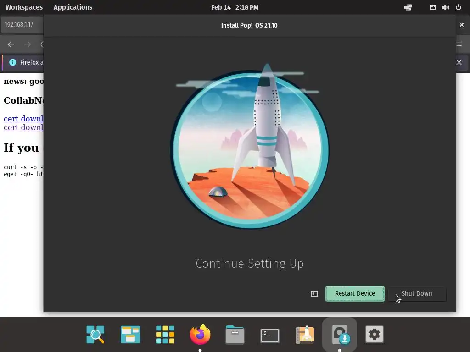470x352 pixels.
Task: Open the network status tray icon
Action: coord(432,7)
